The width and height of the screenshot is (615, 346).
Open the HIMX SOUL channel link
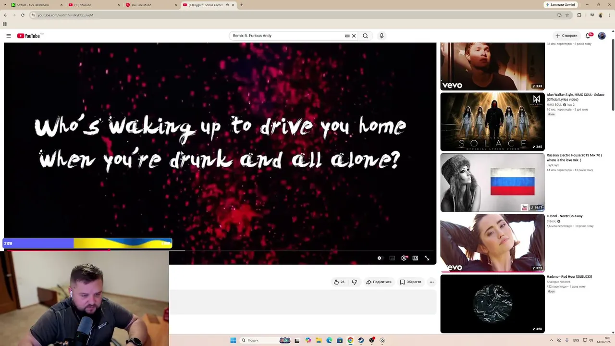(554, 105)
